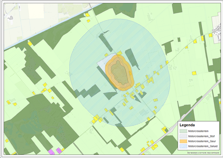Click the blue hatched Motorcrossterrein_Geluid legend swatch
The image size is (223, 158).
click(x=183, y=146)
